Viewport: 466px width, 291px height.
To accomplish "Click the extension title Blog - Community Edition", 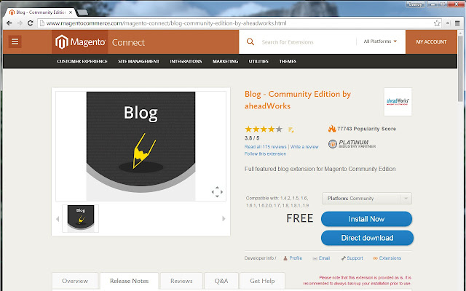I will pyautogui.click(x=298, y=100).
